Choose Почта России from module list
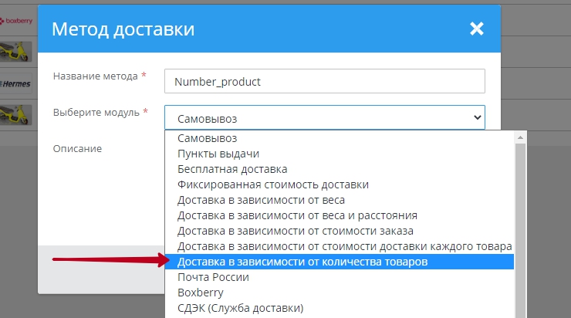The width and height of the screenshot is (571, 318). pos(215,277)
